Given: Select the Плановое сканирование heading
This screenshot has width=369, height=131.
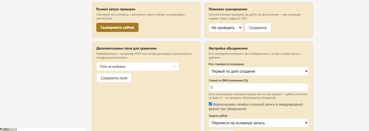Looking at the screenshot, I should point(228,9).
